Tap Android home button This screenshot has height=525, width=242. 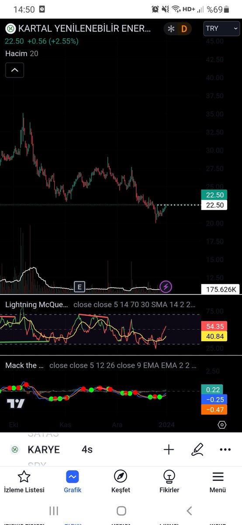pos(121,511)
